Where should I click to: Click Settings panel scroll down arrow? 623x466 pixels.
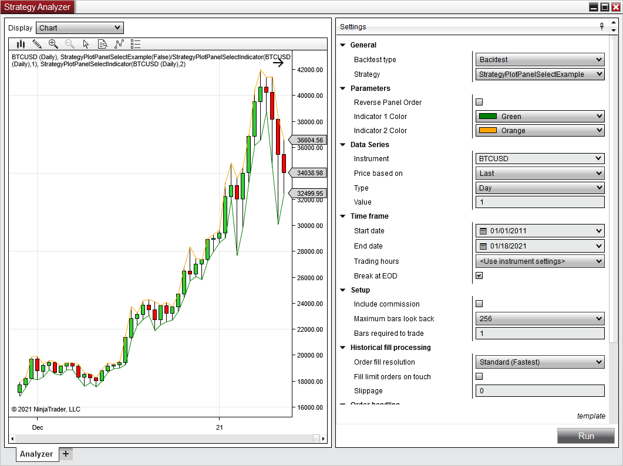(614, 30)
